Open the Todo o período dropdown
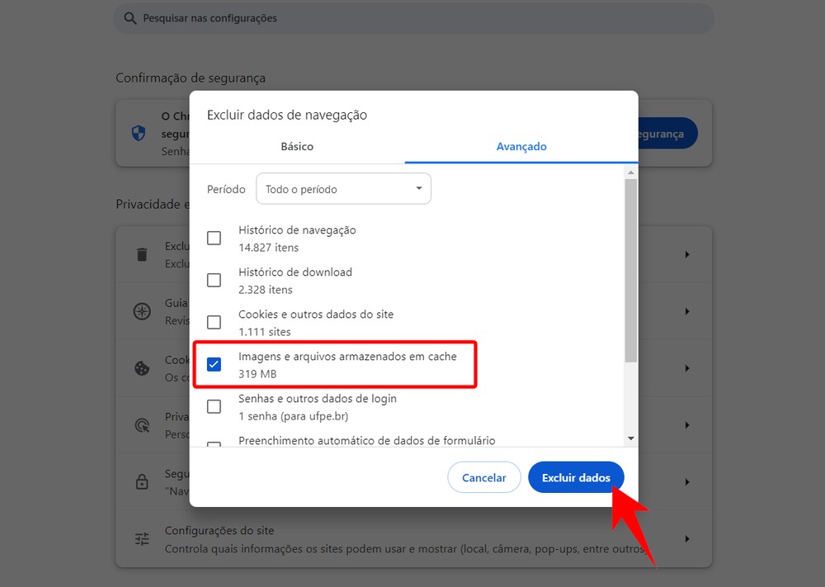This screenshot has width=825, height=587. [x=343, y=188]
